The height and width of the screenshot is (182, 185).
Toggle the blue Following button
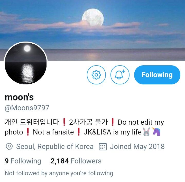pos(157,75)
